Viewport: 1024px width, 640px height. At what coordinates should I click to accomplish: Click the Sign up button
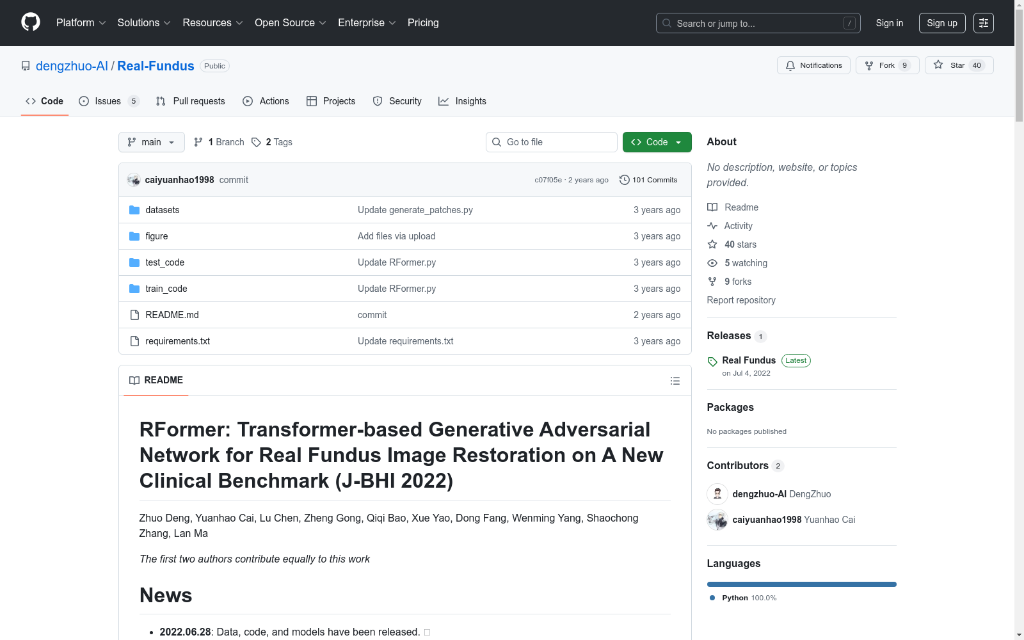tap(942, 23)
